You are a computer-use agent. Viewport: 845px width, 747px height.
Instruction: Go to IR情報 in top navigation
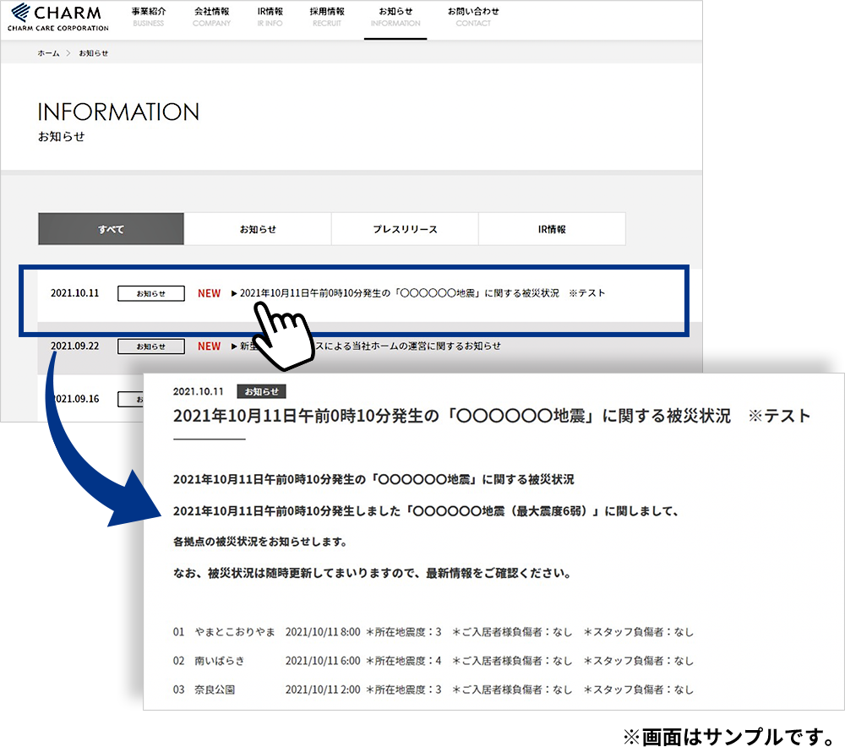[270, 16]
